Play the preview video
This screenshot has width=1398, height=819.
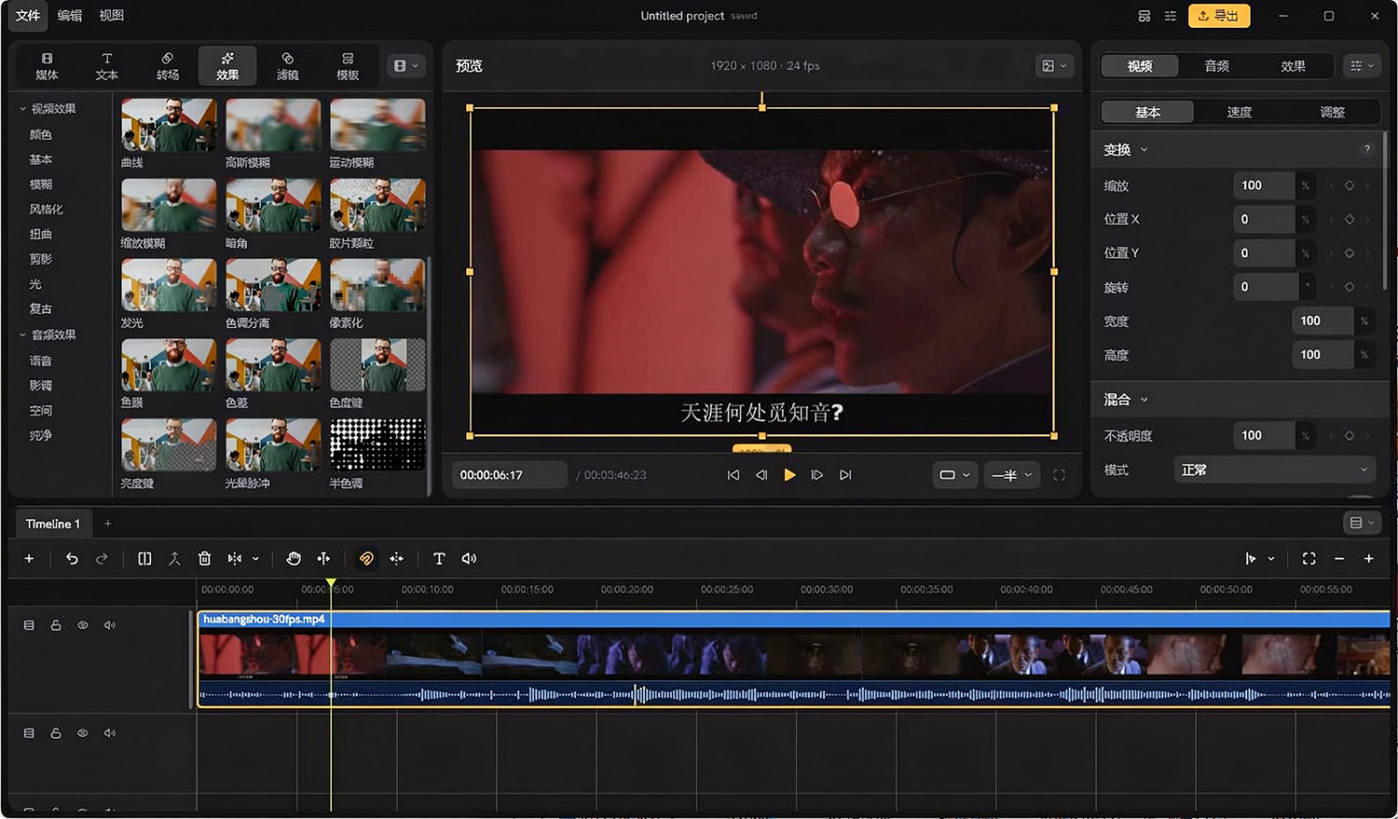tap(789, 475)
